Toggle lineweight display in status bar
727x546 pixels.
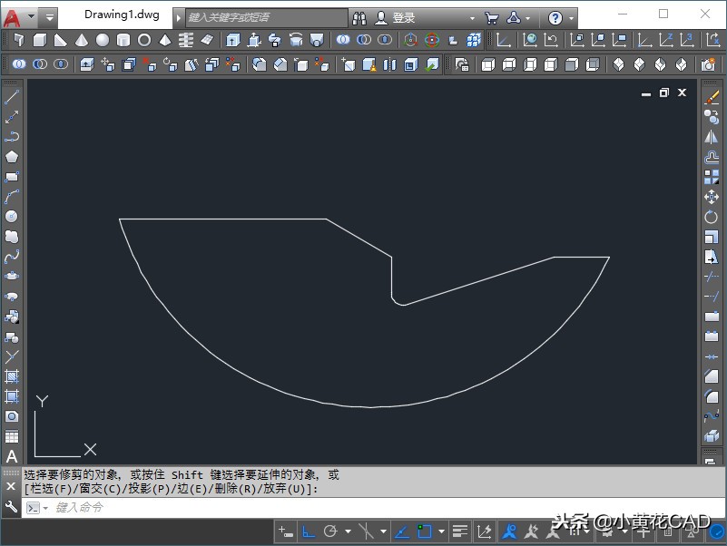point(460,531)
